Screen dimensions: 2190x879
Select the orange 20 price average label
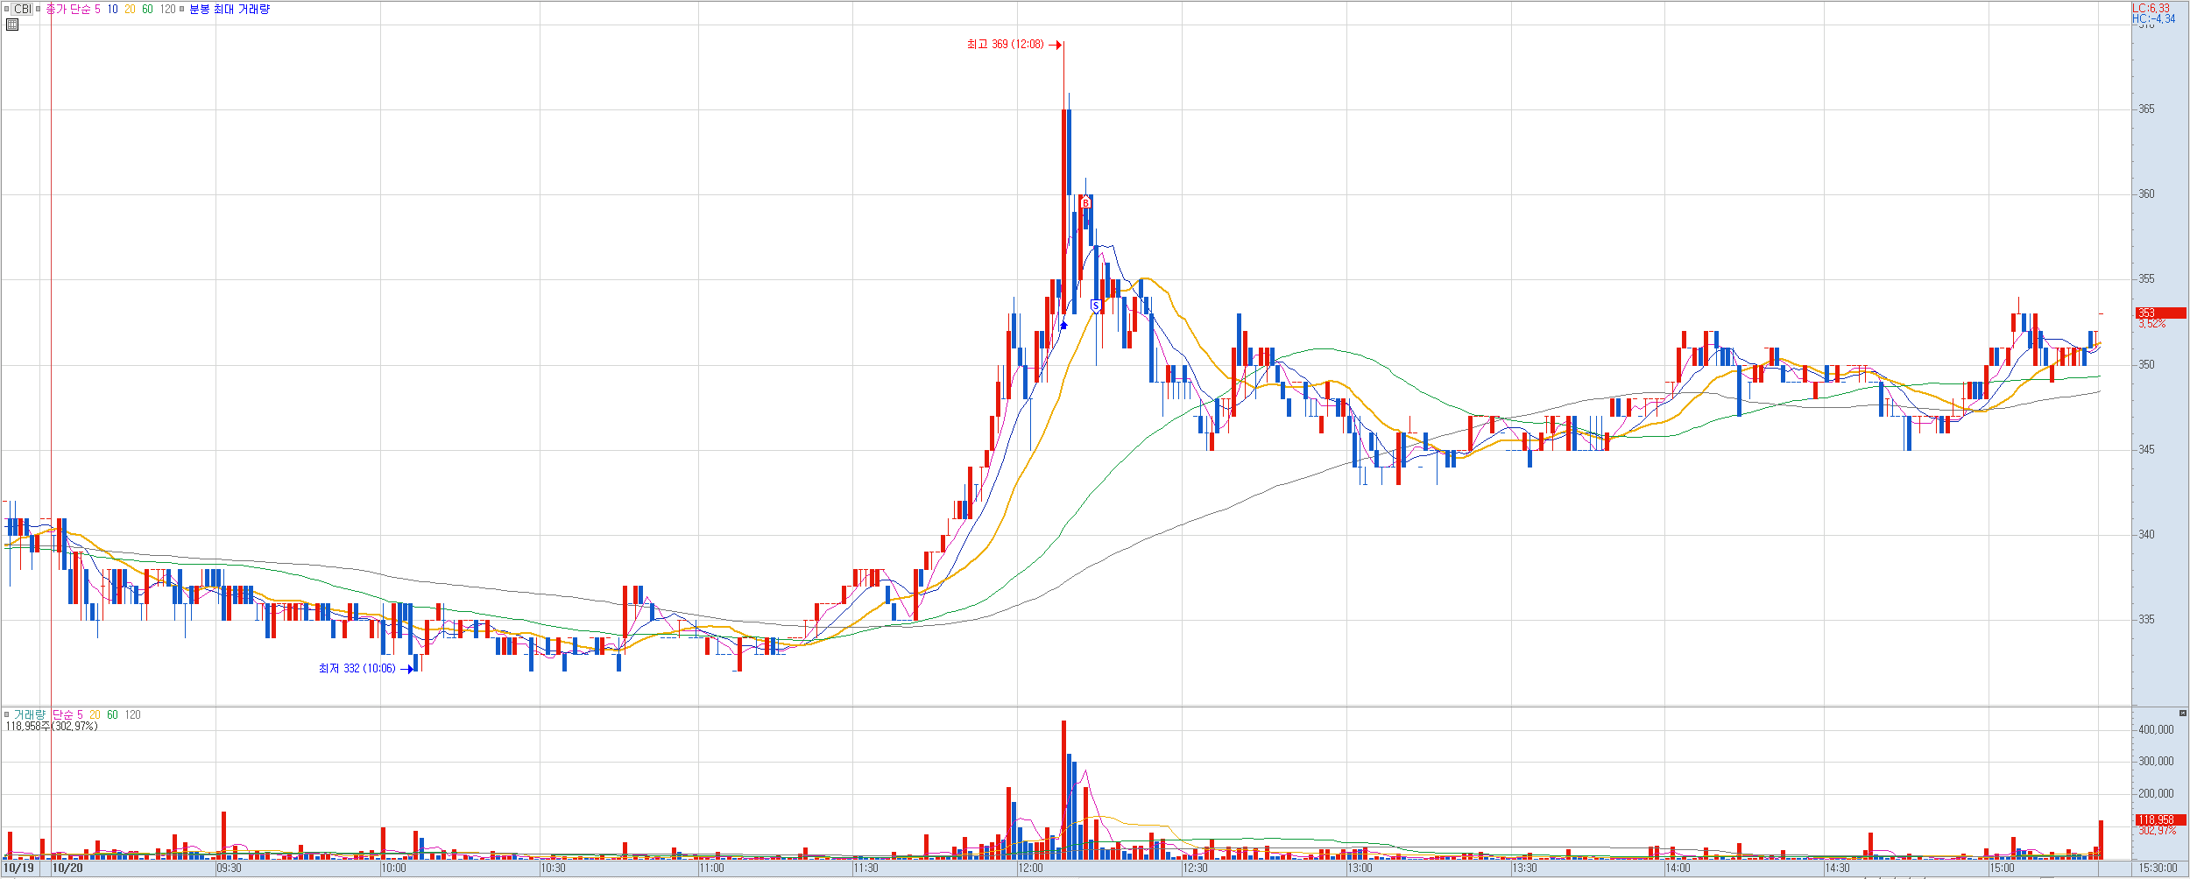(x=130, y=10)
